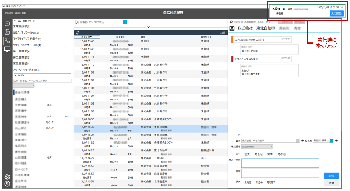This screenshot has height=191, width=350.
Task: Open the user profile icon at sidebar bottom
Action: click(x=7, y=184)
